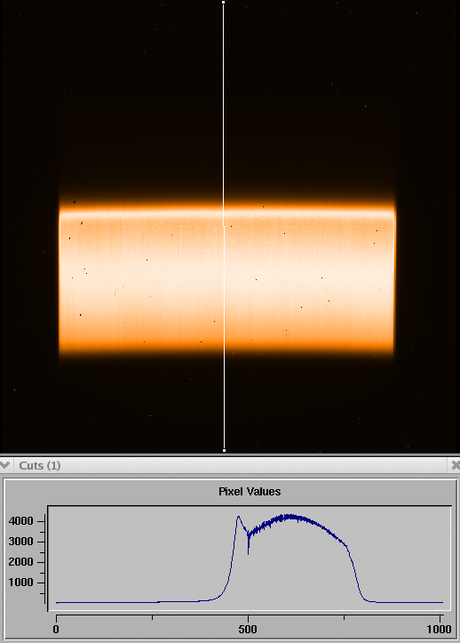Click the bright right edge of the spectrum band
The width and height of the screenshot is (460, 643).
coord(394,279)
